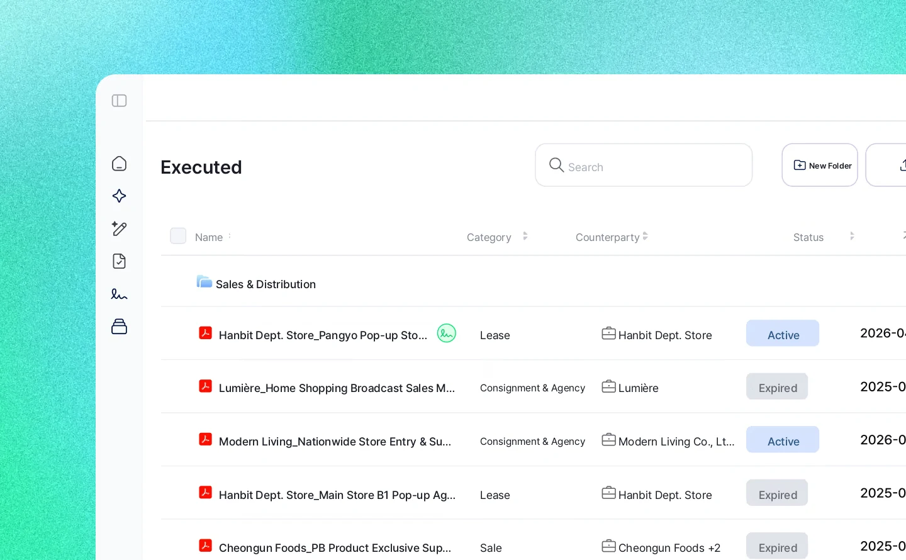Click Expired badge on Main Store B1 row

[x=777, y=493]
